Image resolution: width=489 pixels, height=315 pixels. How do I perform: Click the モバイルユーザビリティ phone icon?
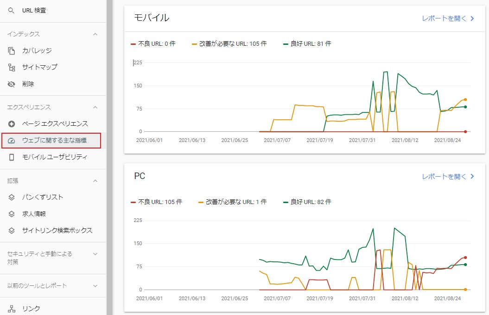[12, 157]
